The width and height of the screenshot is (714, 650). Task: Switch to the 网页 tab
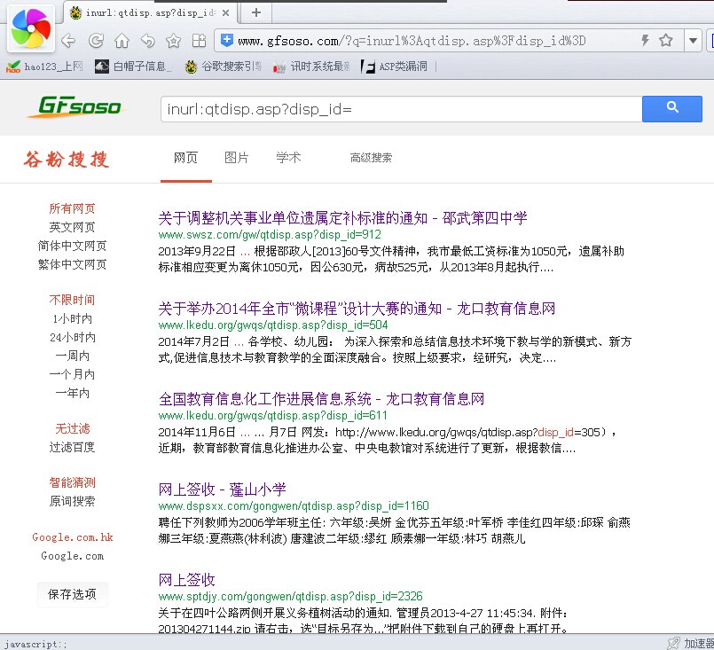185,158
